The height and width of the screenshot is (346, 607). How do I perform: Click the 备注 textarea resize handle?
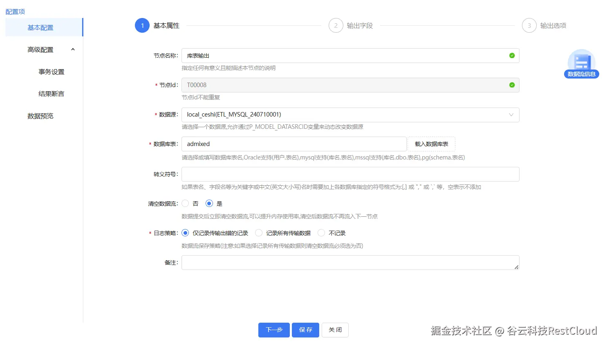[516, 267]
